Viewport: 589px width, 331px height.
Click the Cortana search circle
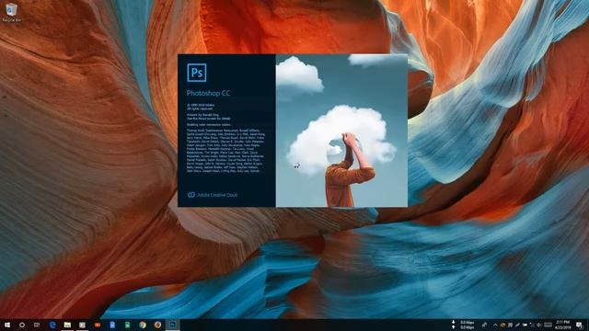pos(22,325)
